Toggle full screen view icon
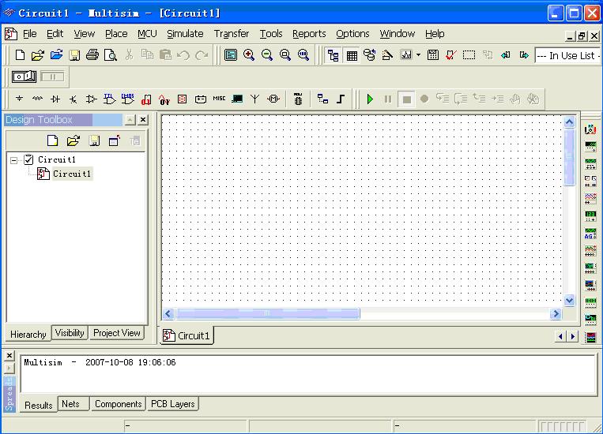 click(x=231, y=55)
